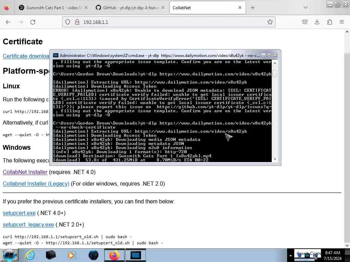
Task: Click the forward navigation arrow
Action: point(21,22)
